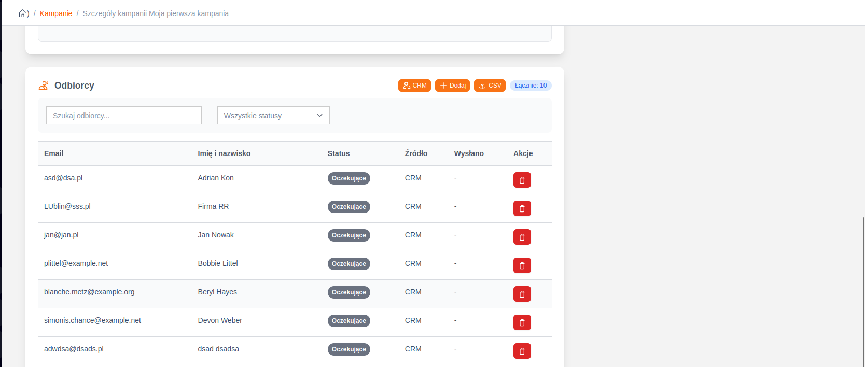Open Kampanie breadcrumb link
Image resolution: width=865 pixels, height=367 pixels.
pyautogui.click(x=56, y=13)
